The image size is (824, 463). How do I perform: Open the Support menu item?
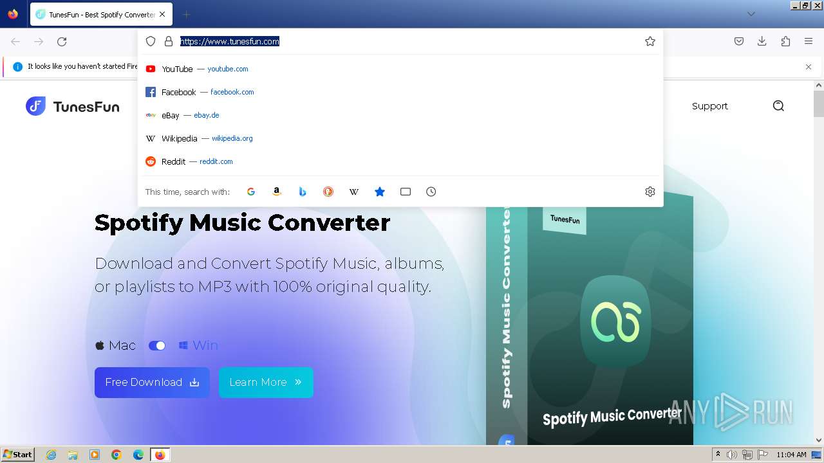(x=709, y=106)
